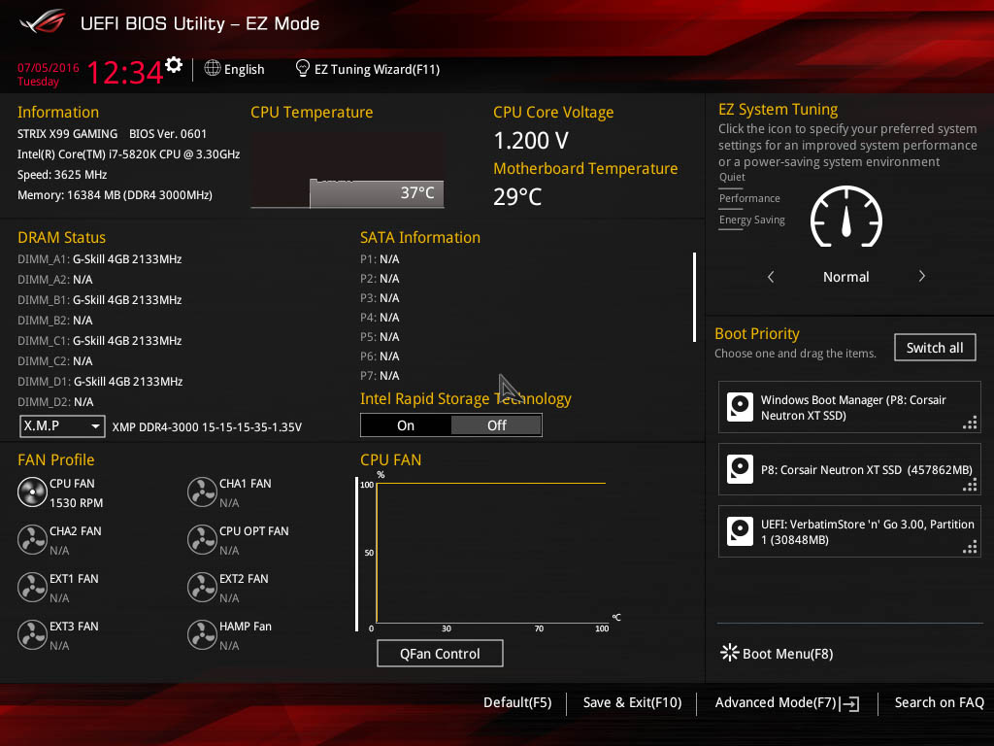Click the Speed: 3625 MHz text
The image size is (994, 746).
(x=62, y=175)
